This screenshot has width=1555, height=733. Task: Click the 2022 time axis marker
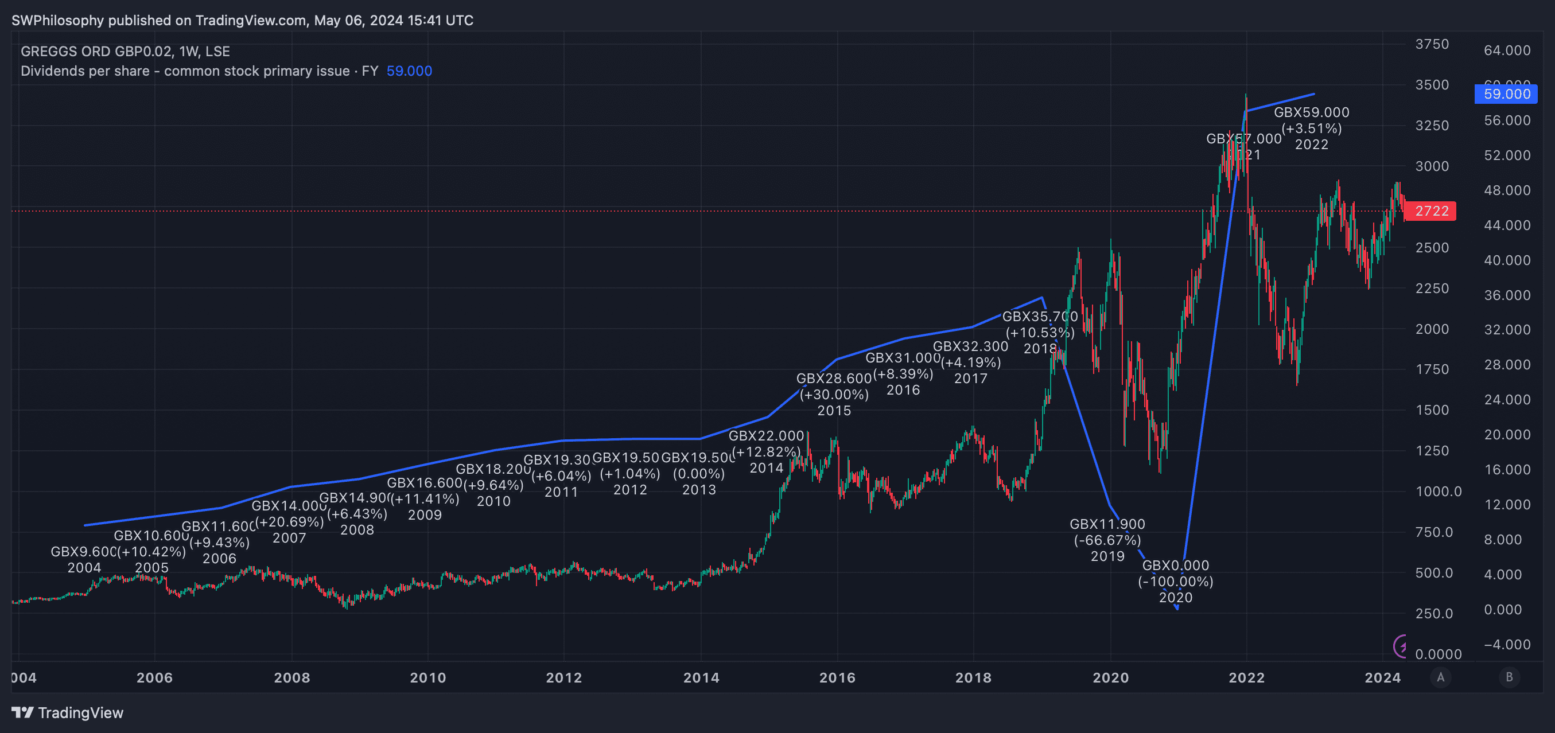click(x=1246, y=677)
